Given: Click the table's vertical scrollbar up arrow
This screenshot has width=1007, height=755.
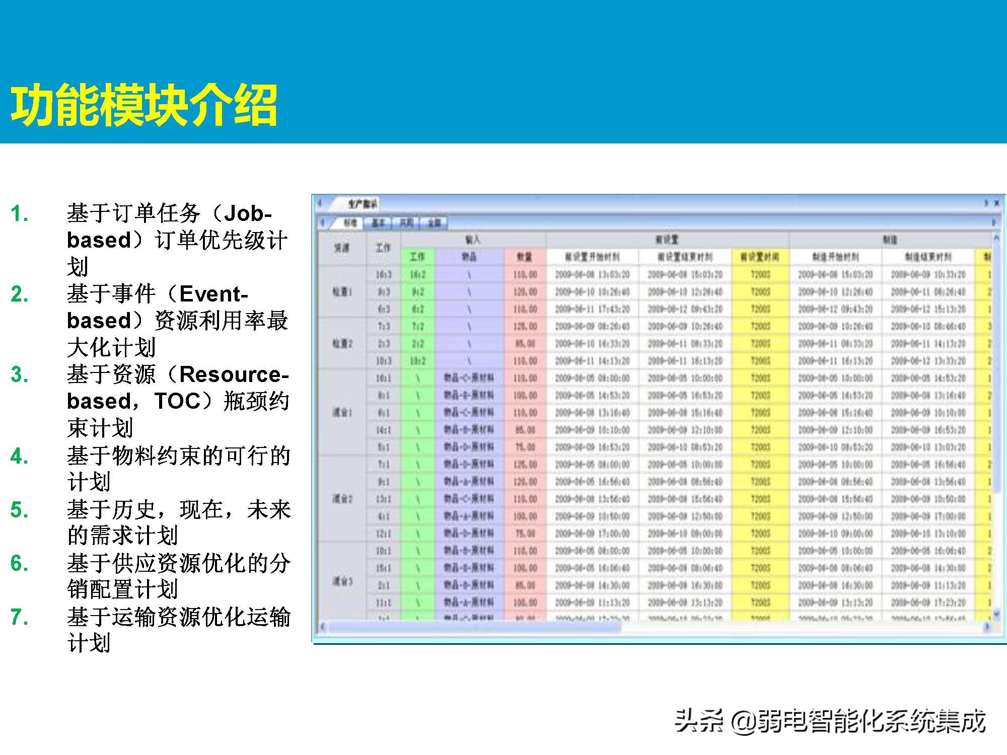Looking at the screenshot, I should tap(996, 237).
